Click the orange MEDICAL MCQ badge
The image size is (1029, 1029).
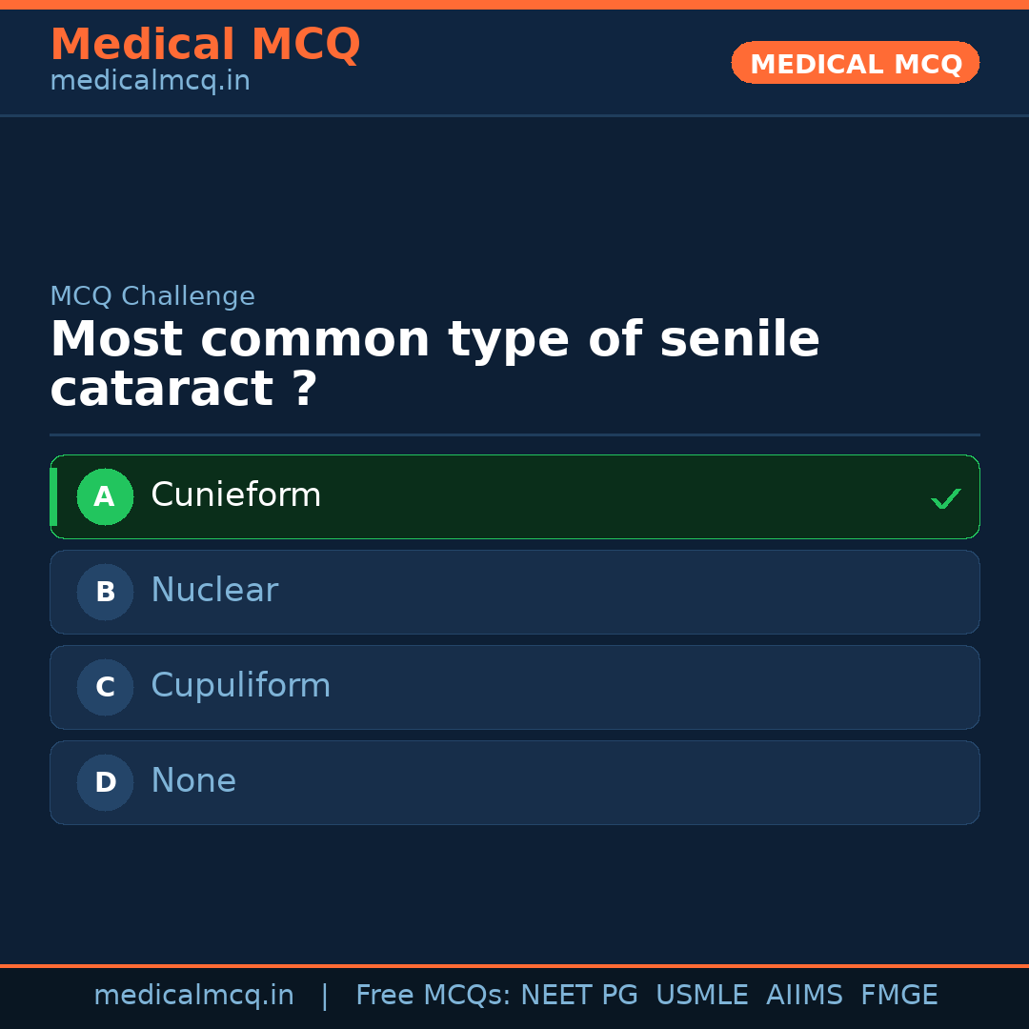point(856,63)
